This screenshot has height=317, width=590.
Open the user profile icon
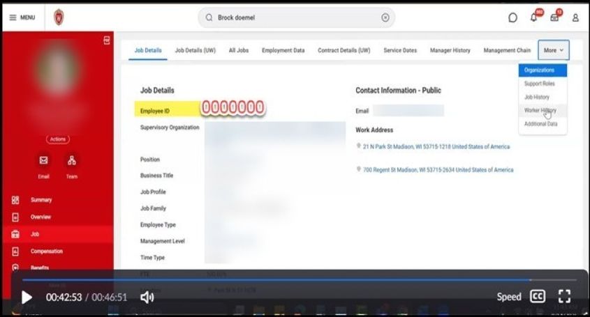[575, 18]
